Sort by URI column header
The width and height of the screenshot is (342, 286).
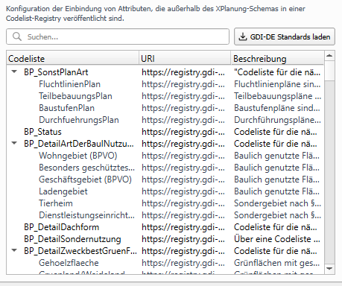pos(185,59)
